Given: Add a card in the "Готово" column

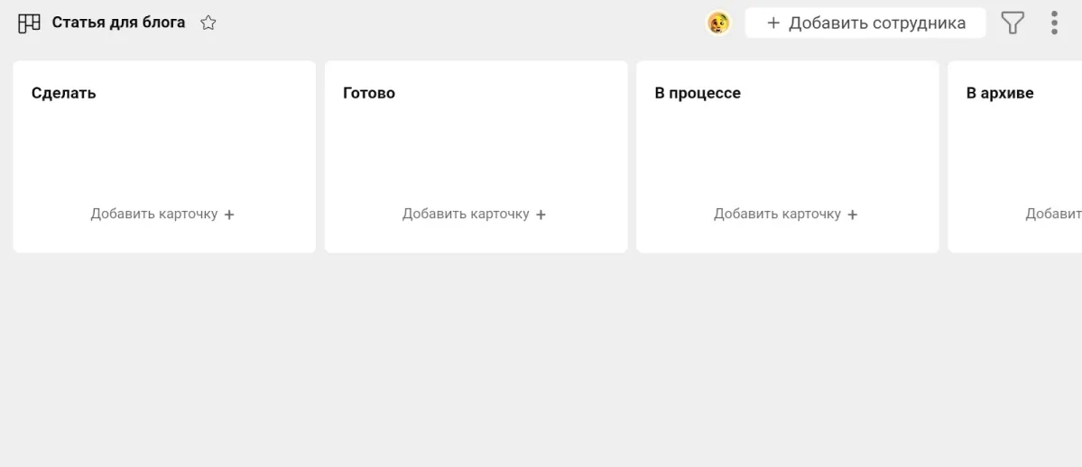Looking at the screenshot, I should coord(466,214).
